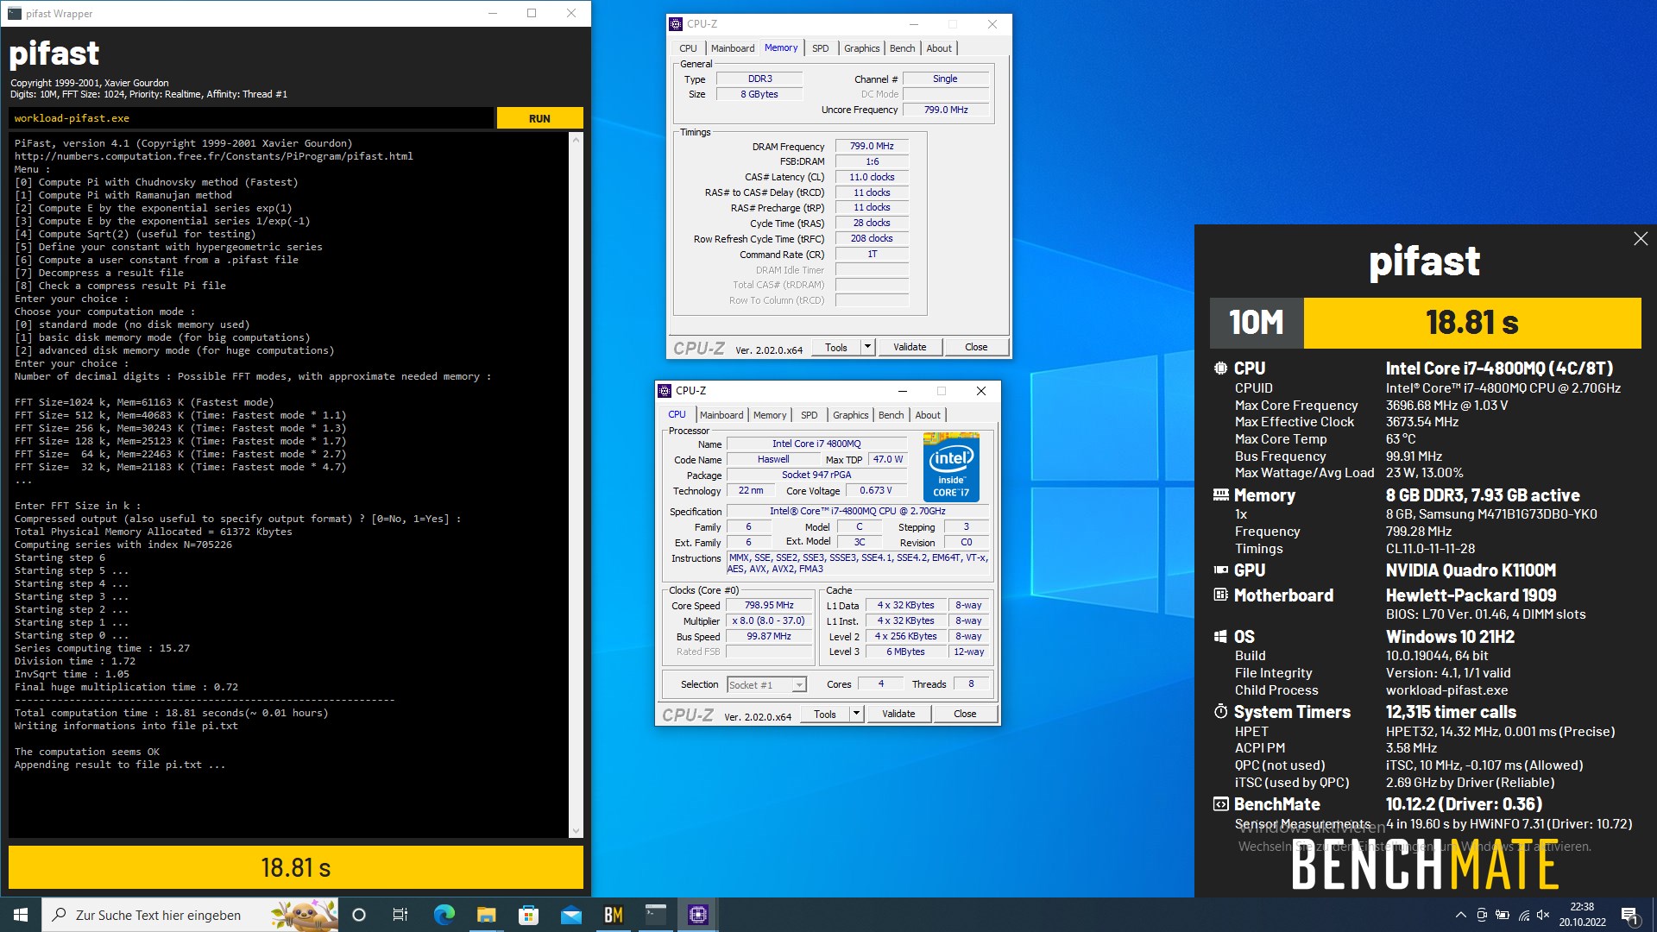
Task: Click the Motherboard icon in BenchMate panel
Action: [1220, 595]
